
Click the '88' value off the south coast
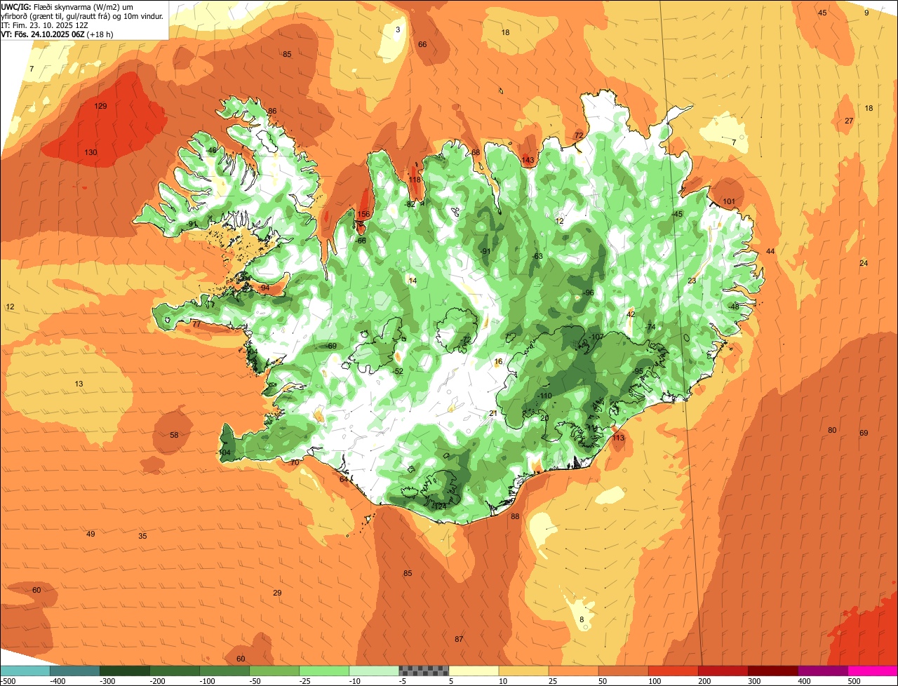tap(515, 517)
